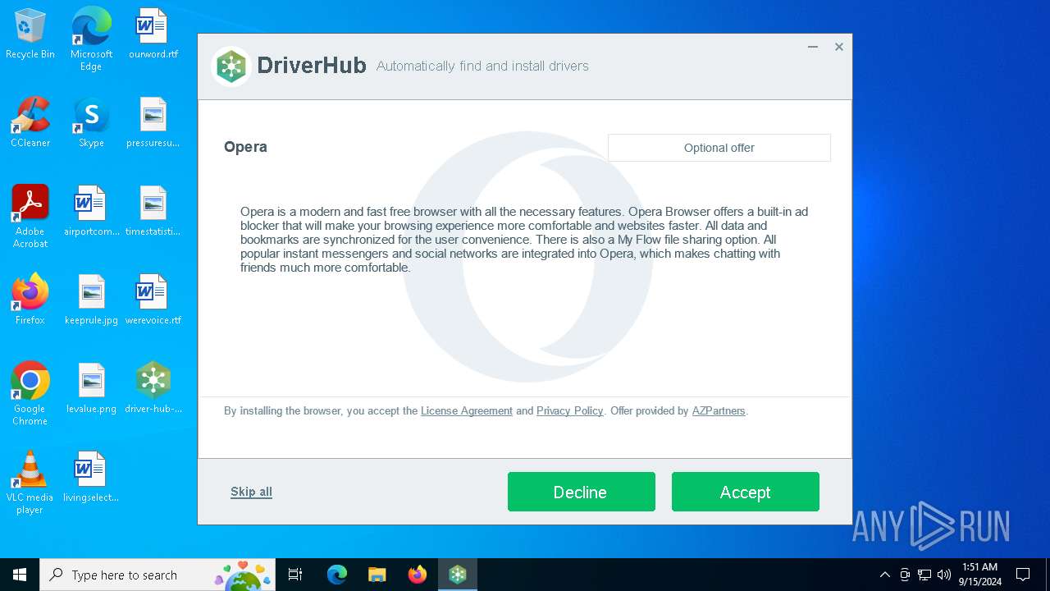Open the taskbar clock and date
This screenshot has height=591, width=1050.
(979, 575)
